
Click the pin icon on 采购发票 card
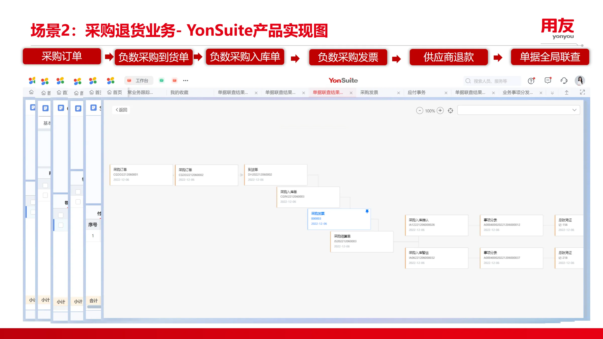pyautogui.click(x=367, y=211)
